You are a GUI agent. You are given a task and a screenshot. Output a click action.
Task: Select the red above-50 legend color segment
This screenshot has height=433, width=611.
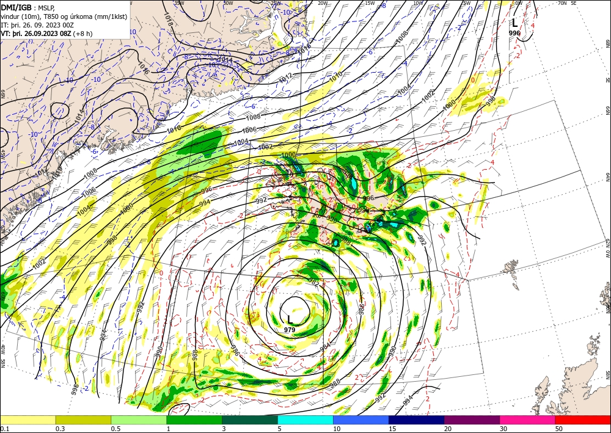pyautogui.click(x=583, y=420)
